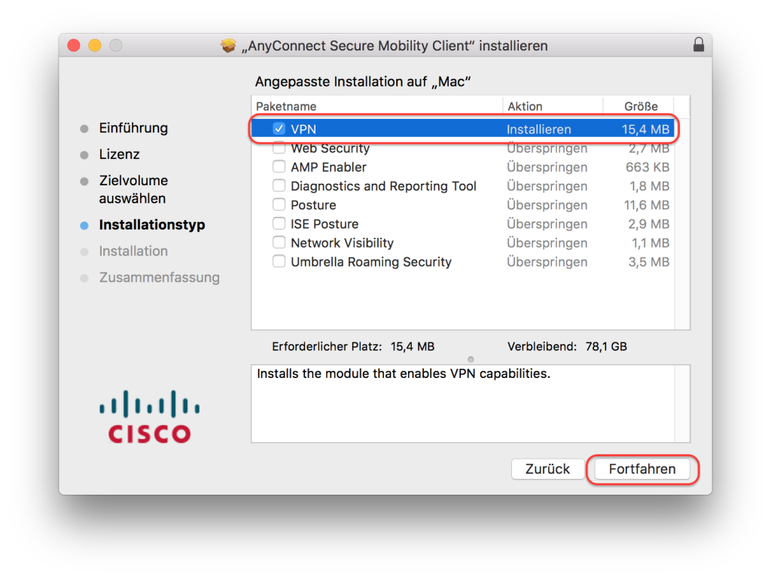The image size is (771, 579).
Task: Select the ISE Posture checkbox
Action: coord(279,224)
